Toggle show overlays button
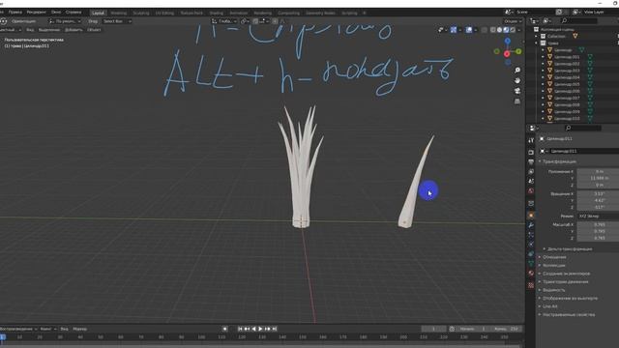The height and width of the screenshot is (348, 619). pos(468,30)
